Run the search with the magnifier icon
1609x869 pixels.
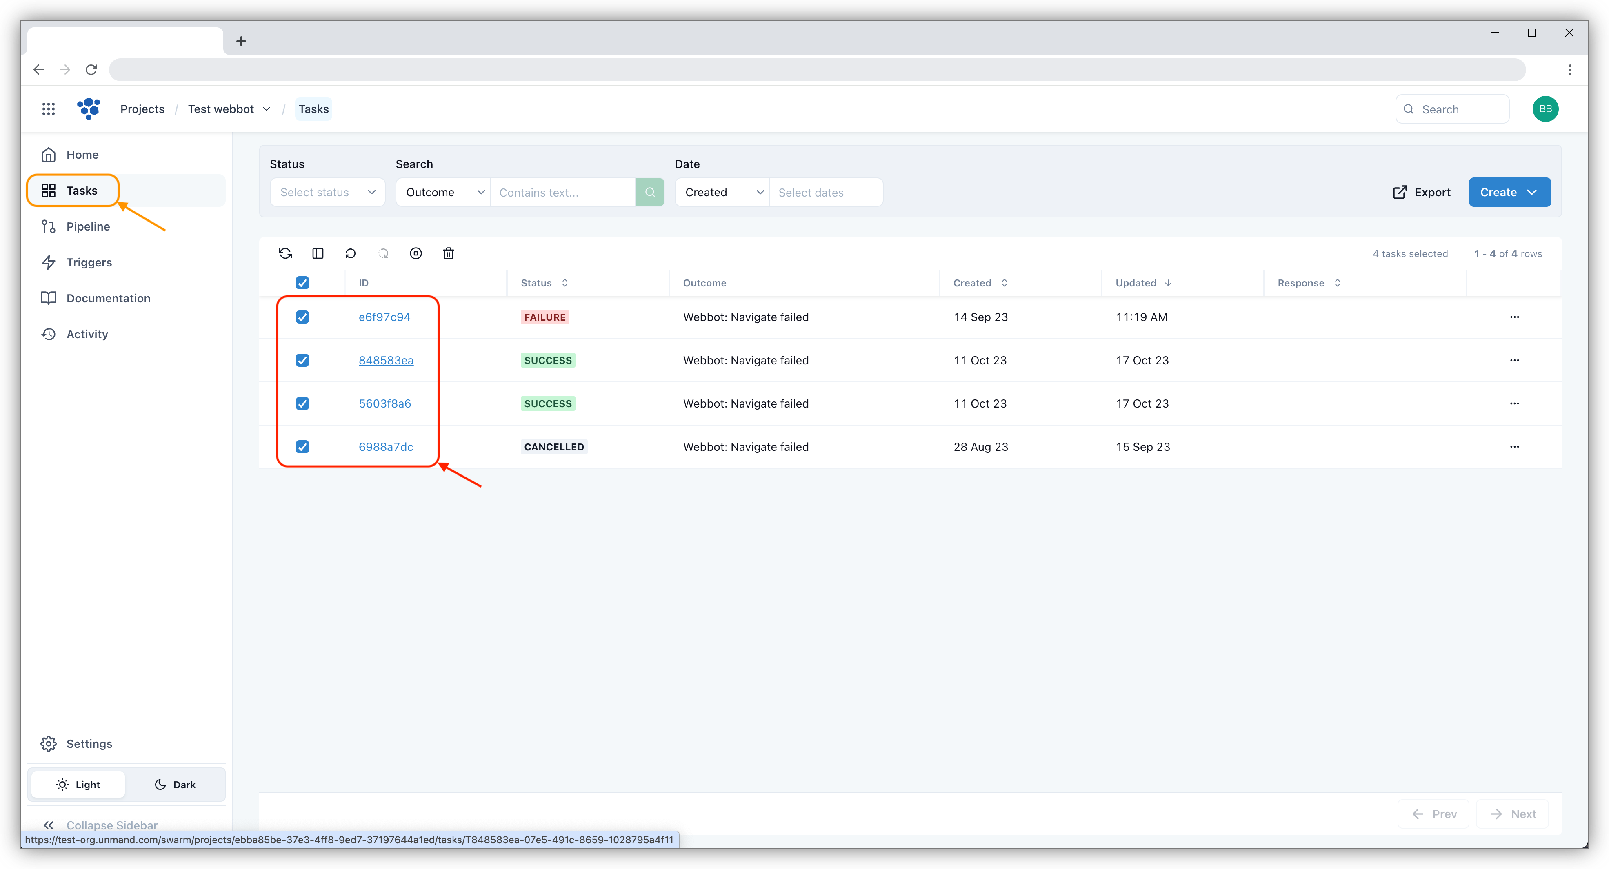tap(650, 192)
